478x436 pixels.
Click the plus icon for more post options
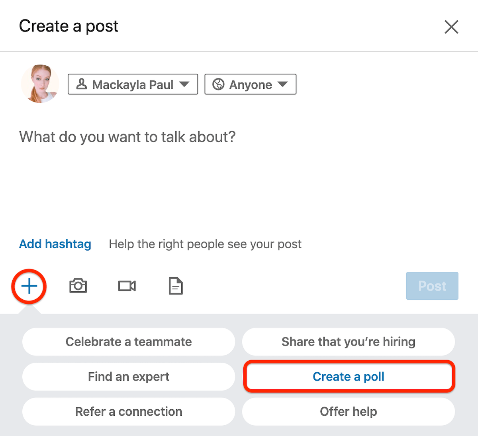click(x=29, y=286)
